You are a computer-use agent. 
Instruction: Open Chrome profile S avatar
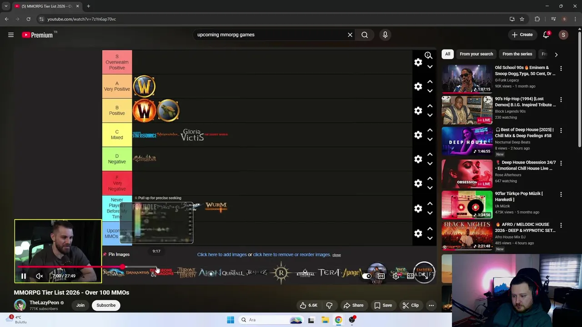564,19
